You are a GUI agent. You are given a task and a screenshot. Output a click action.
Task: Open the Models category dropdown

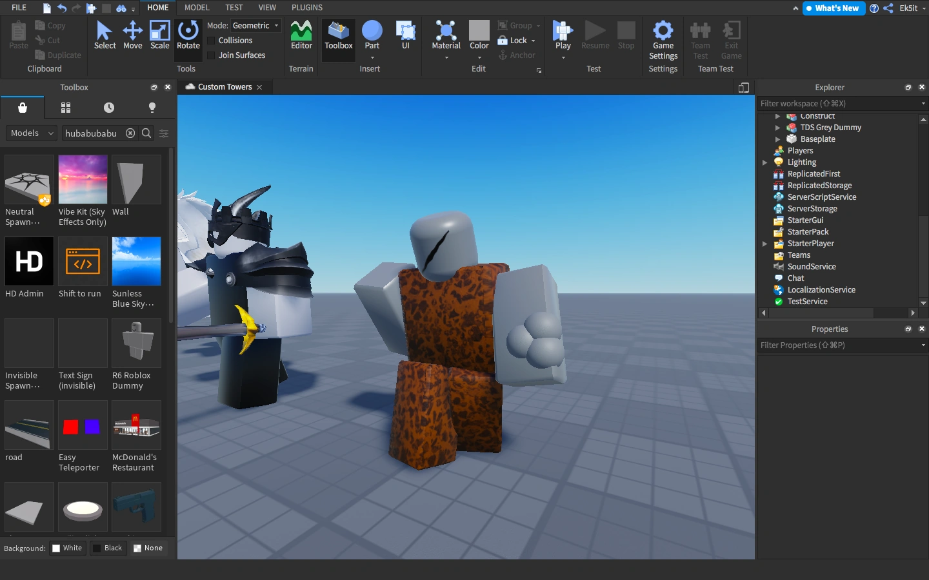coord(30,133)
